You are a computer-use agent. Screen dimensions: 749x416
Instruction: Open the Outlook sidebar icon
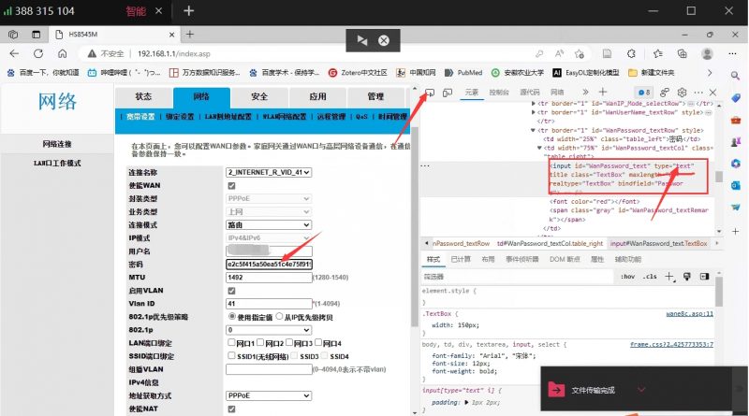[x=735, y=185]
